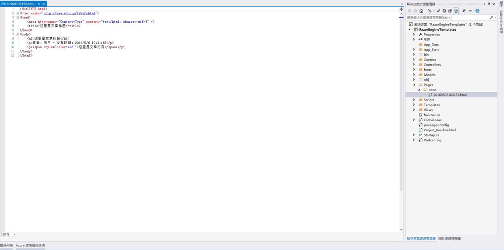This screenshot has height=250, width=504.
Task: Select the Web.config file
Action: click(432, 140)
